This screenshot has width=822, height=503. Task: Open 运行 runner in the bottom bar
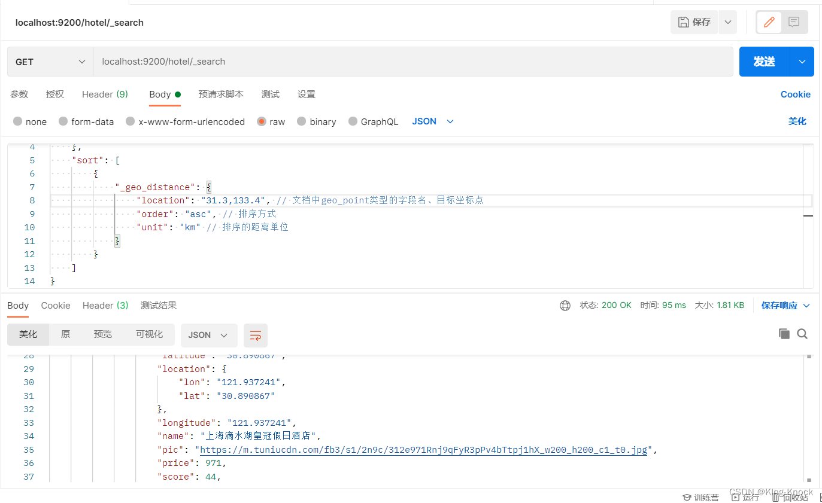pos(745,497)
